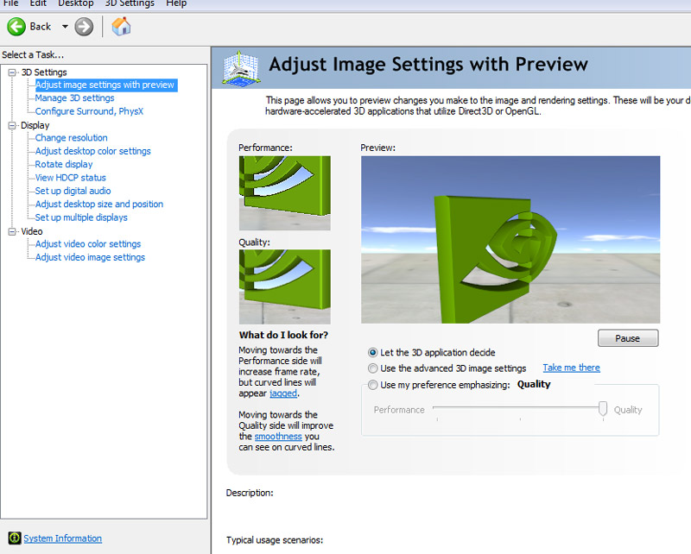Click the 3D Settings tree label
691x554 pixels.
(x=44, y=72)
